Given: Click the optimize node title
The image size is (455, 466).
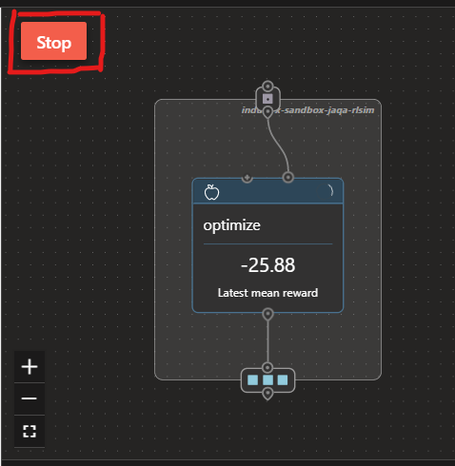Looking at the screenshot, I should coord(231,225).
